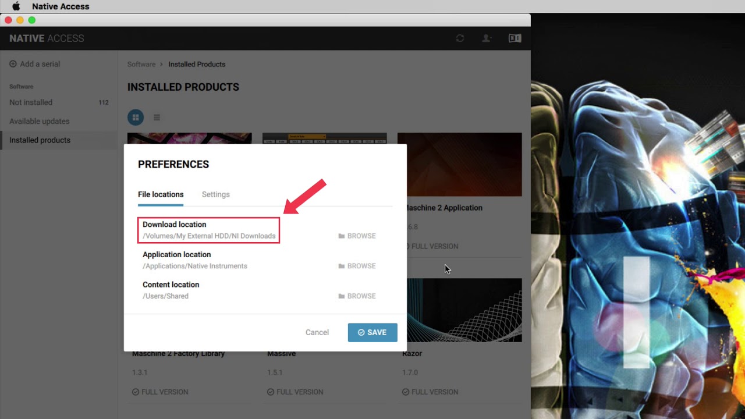This screenshot has width=745, height=419.
Task: Click Add a serial link
Action: (x=40, y=64)
